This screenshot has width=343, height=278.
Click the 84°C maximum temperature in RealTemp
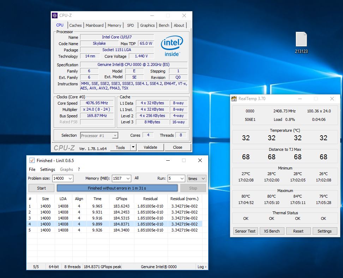click(x=297, y=196)
